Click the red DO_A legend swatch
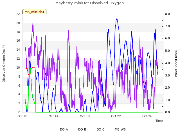Screen dimensions: 180x135 [x=56, y=130]
